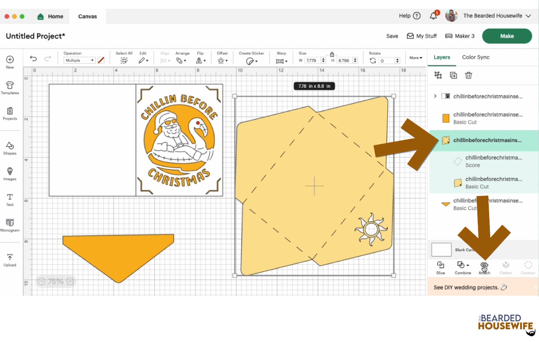Open the Help menu
The height and width of the screenshot is (342, 539).
coord(410,15)
